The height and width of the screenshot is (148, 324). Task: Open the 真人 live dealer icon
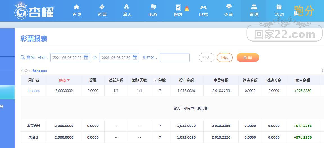(x=126, y=7)
